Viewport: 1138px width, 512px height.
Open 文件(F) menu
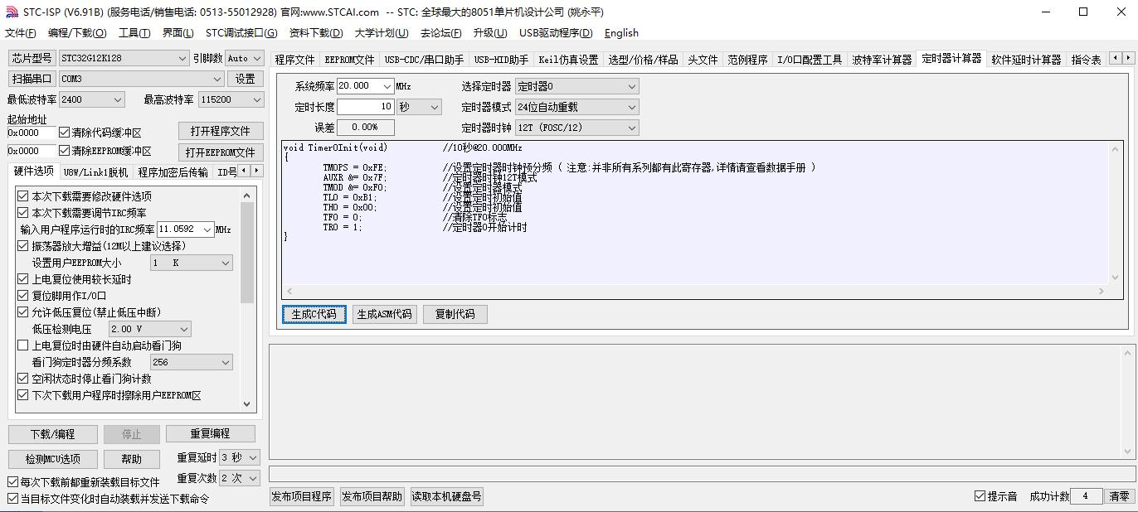point(21,33)
